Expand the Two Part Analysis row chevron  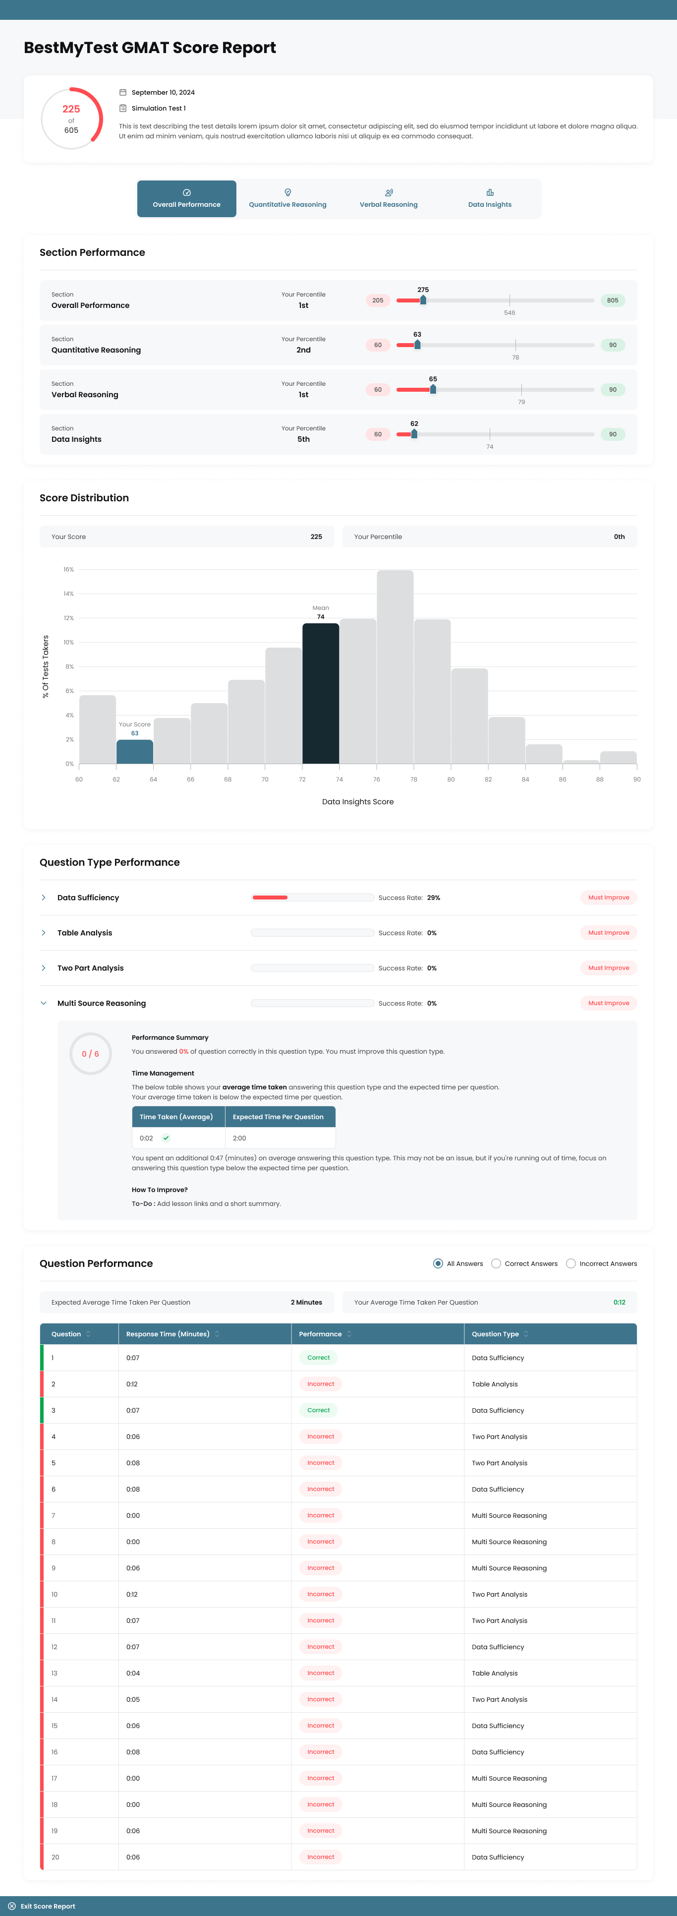[43, 968]
